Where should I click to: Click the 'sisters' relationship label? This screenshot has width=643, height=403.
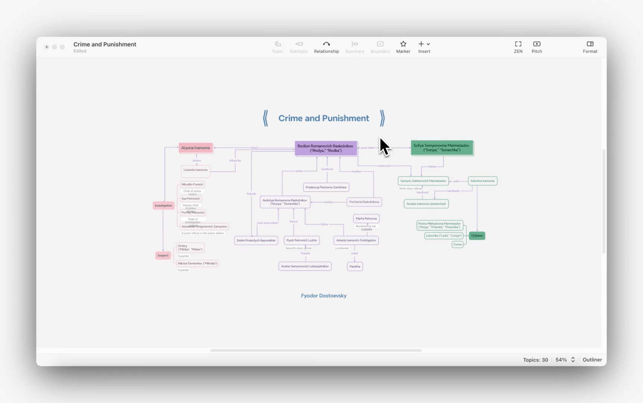[x=197, y=161]
